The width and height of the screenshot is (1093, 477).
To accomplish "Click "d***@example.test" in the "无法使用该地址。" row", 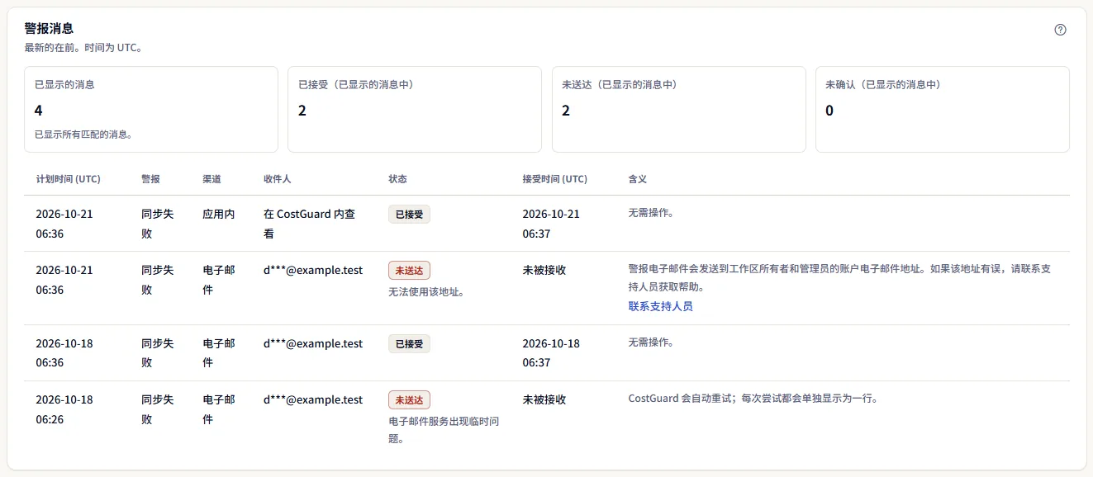I will pyautogui.click(x=313, y=270).
